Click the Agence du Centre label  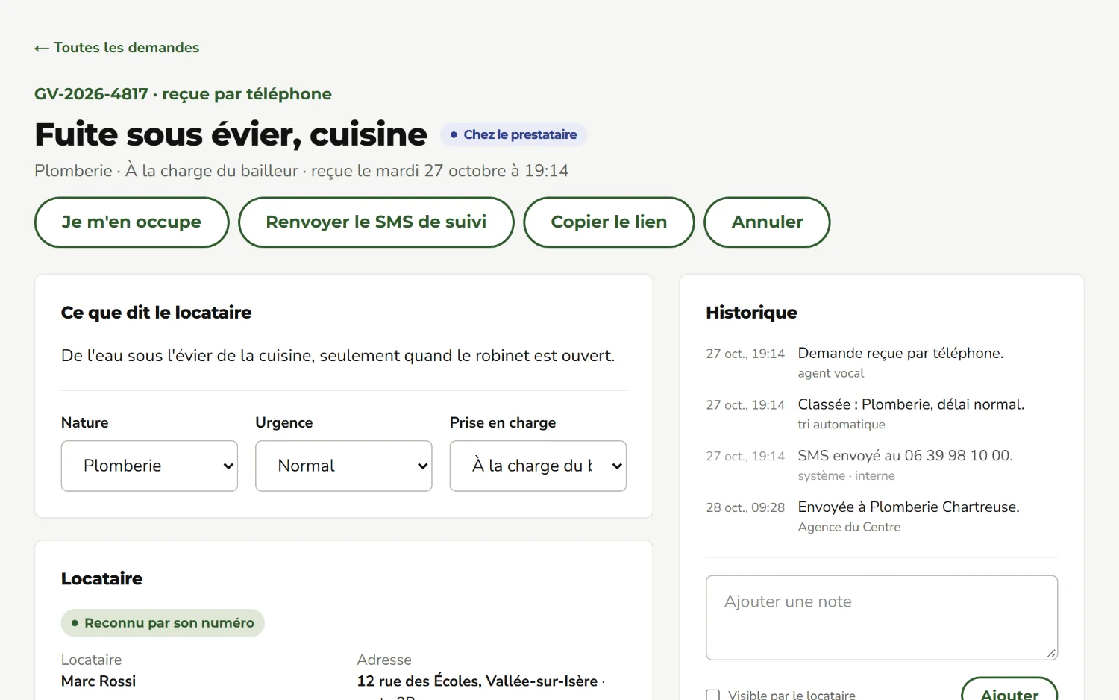(849, 528)
